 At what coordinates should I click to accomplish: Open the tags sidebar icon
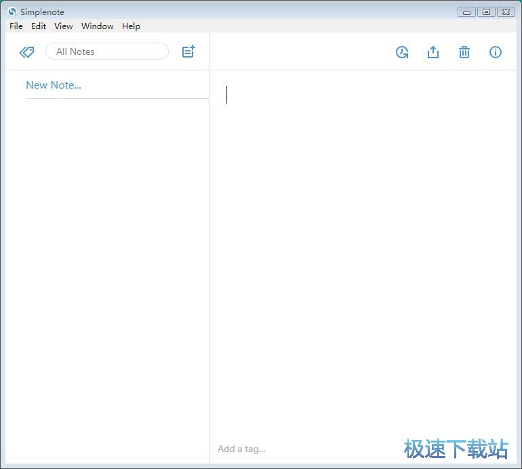(x=26, y=52)
